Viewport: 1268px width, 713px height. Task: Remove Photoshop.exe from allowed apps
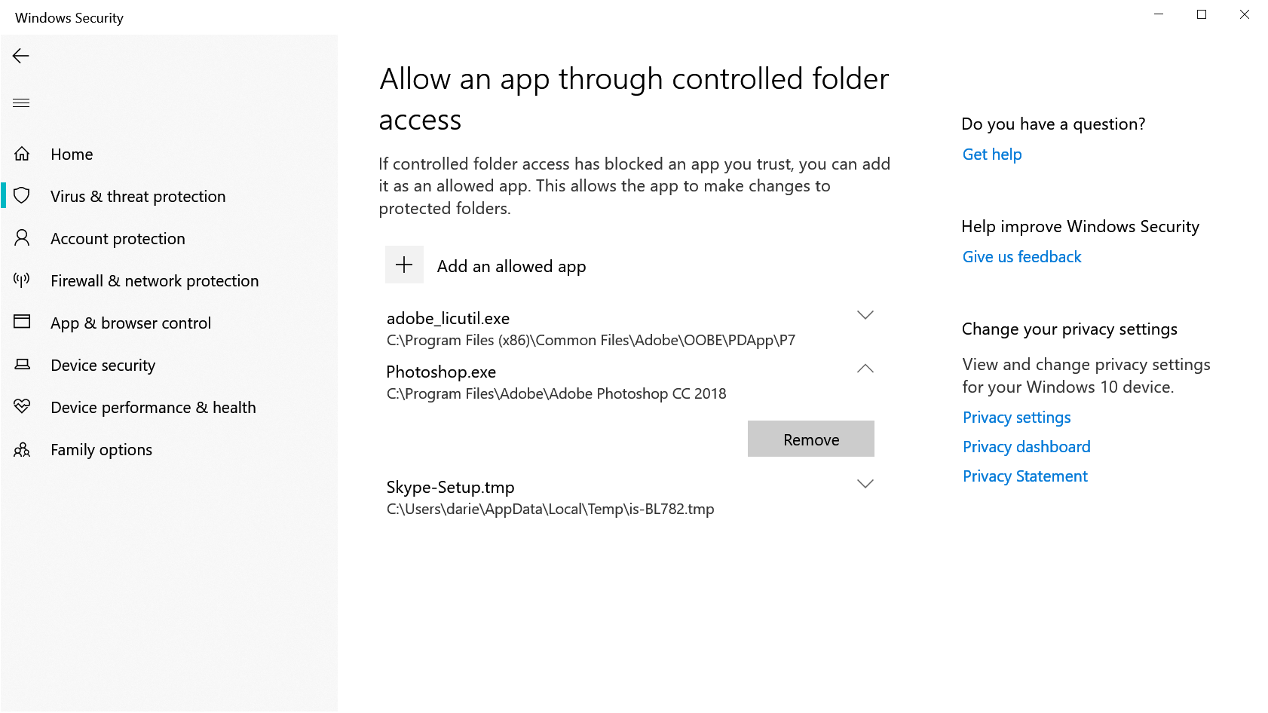(811, 439)
